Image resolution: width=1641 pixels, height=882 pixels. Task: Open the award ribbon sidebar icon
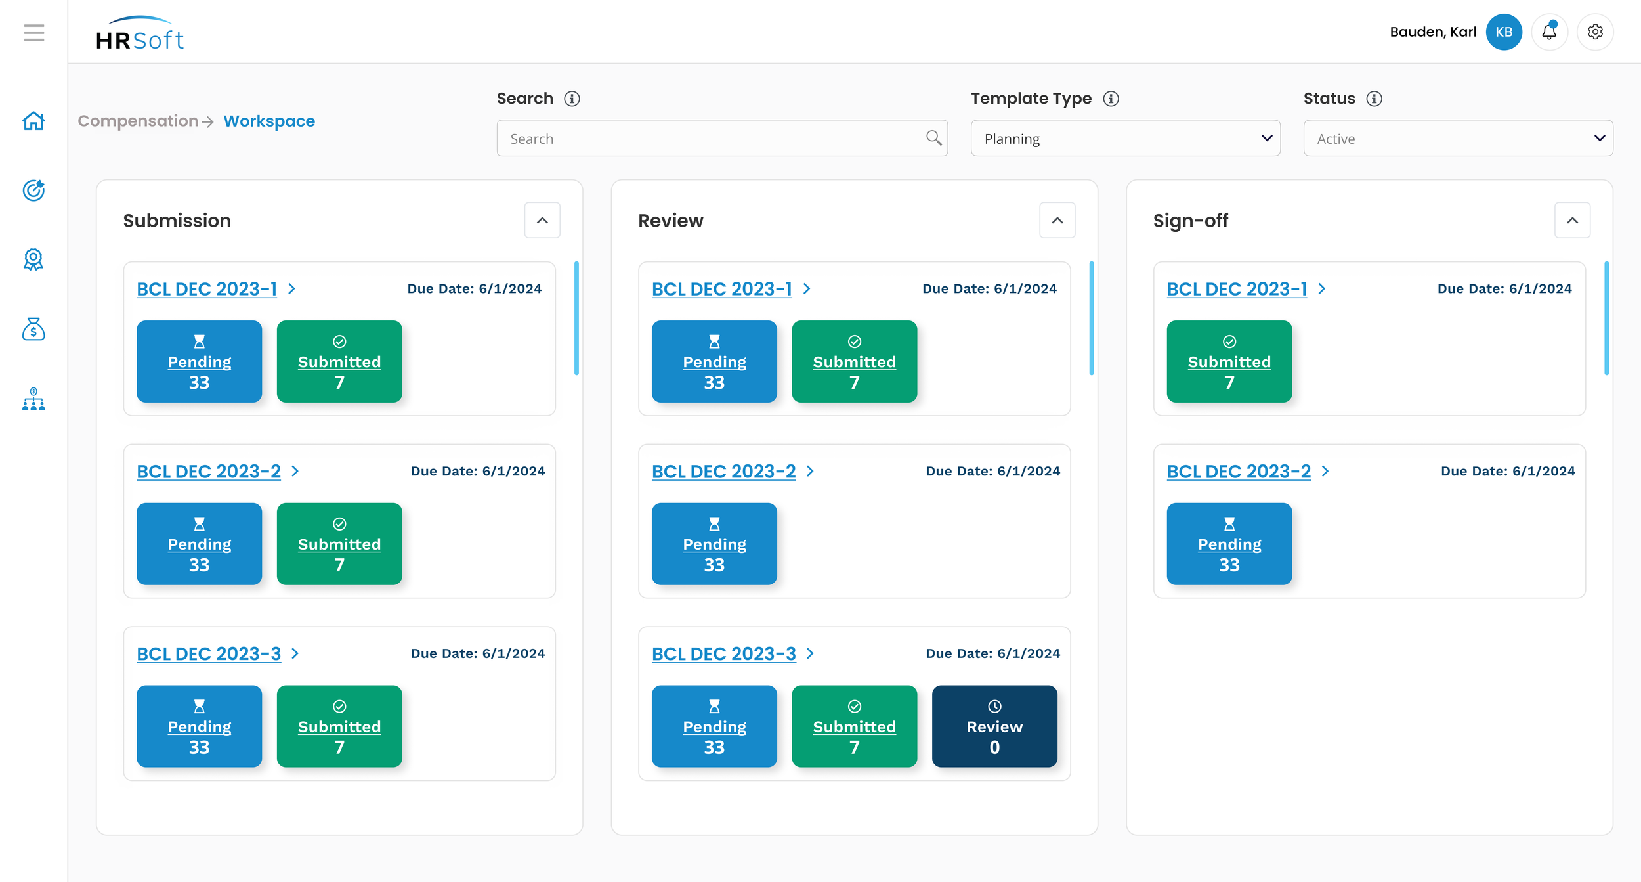(33, 259)
